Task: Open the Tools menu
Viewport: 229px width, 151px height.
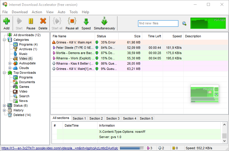Action: (x=74, y=12)
